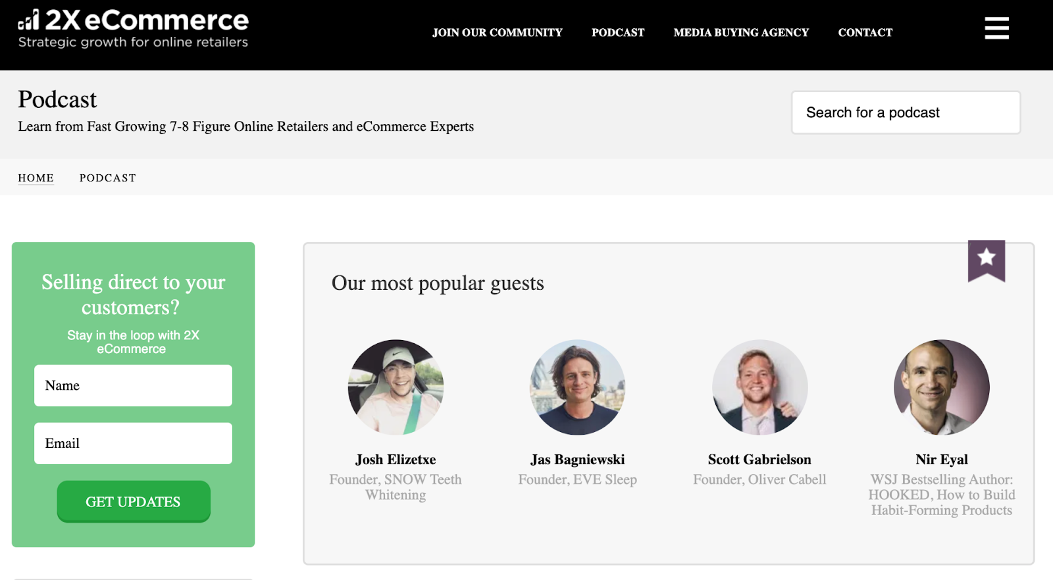Open Scott Gabrielson's profile photo
Image resolution: width=1053 pixels, height=580 pixels.
pos(759,387)
